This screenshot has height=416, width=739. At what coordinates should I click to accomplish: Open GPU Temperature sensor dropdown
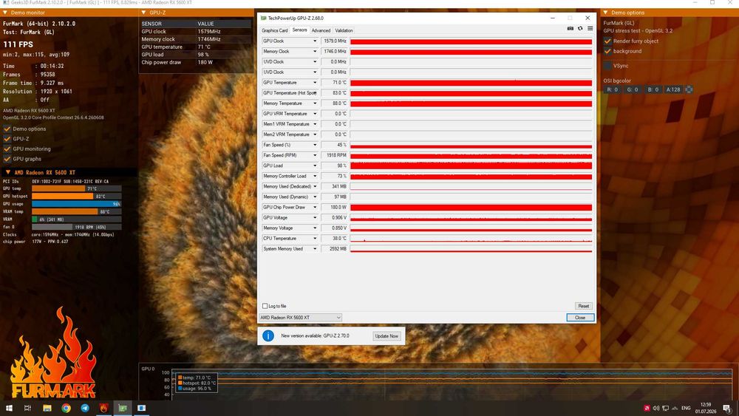[315, 83]
